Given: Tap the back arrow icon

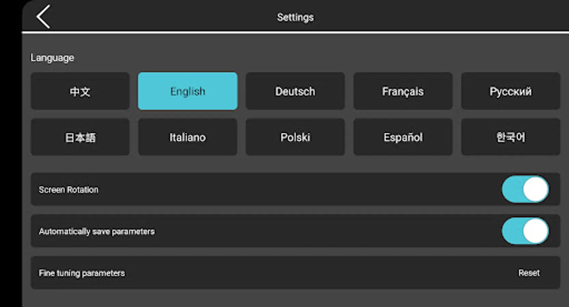Looking at the screenshot, I should 43,16.
